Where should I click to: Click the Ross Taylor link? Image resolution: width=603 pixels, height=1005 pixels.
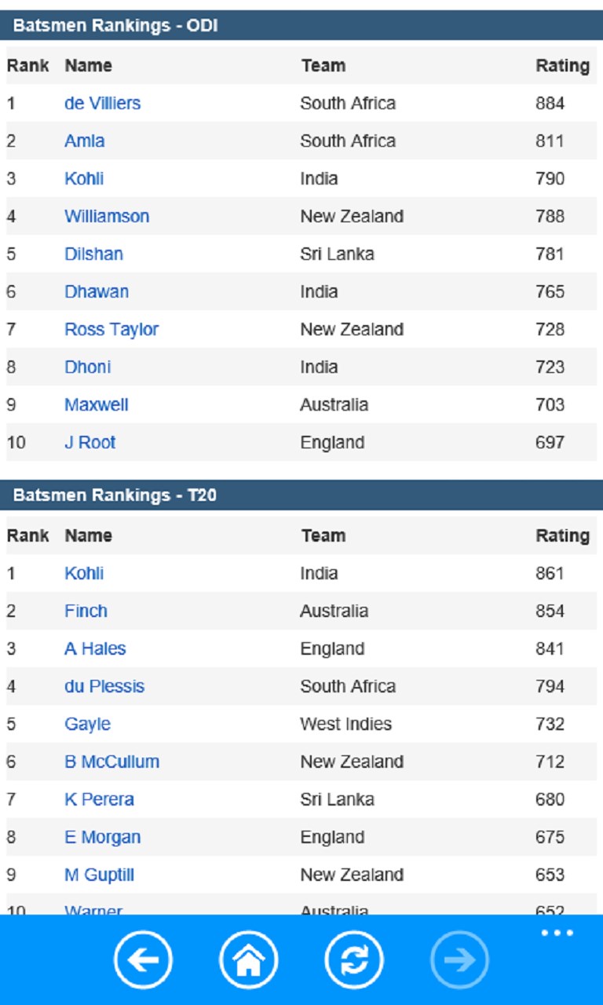click(x=111, y=329)
